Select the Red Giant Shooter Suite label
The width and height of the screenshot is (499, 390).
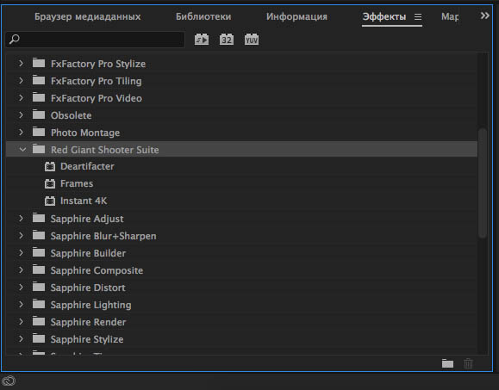[x=104, y=150]
